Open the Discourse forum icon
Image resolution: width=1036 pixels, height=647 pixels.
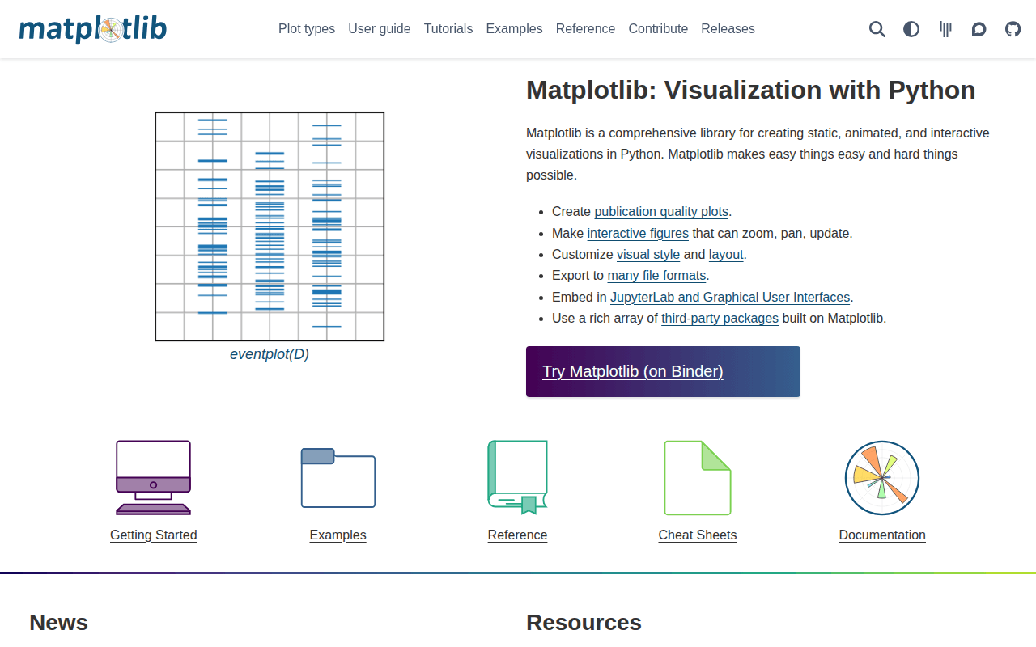click(x=979, y=29)
